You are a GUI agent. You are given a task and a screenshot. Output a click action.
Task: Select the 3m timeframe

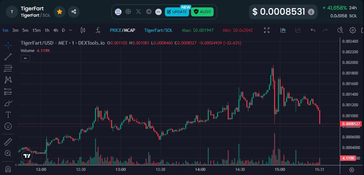click(x=15, y=30)
